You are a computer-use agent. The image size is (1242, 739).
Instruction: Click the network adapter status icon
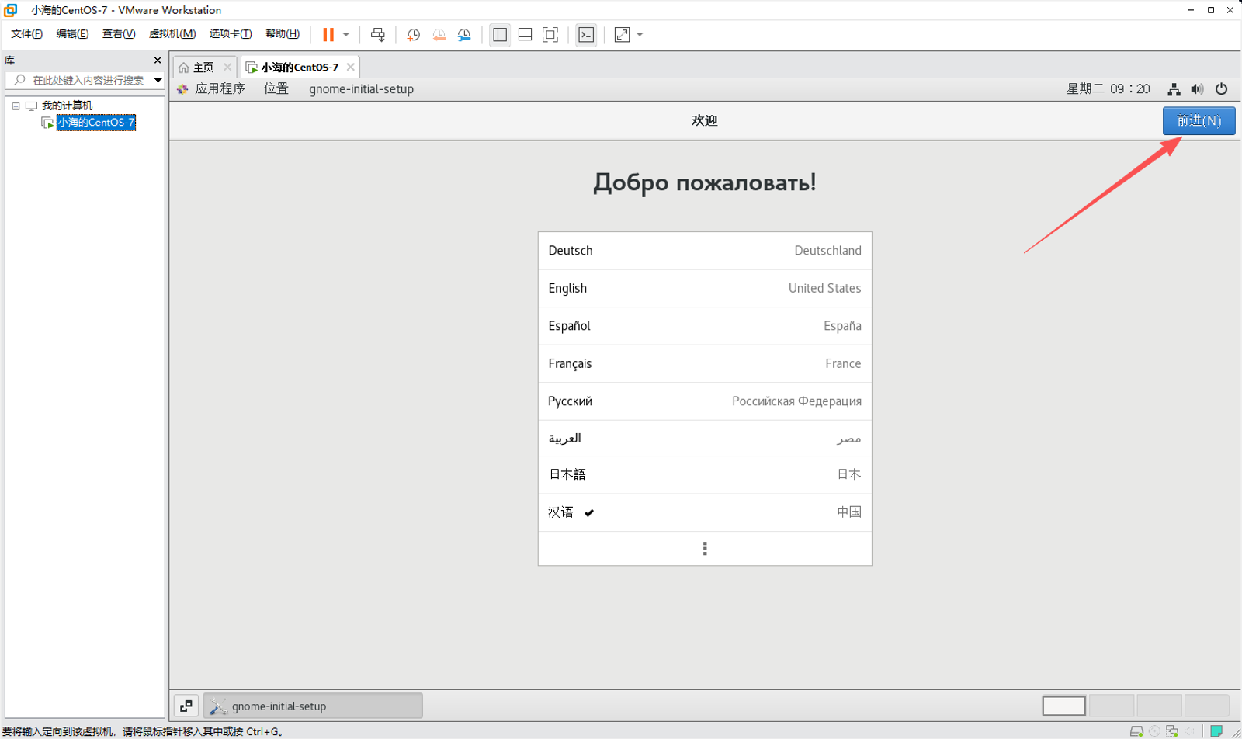(1172, 731)
